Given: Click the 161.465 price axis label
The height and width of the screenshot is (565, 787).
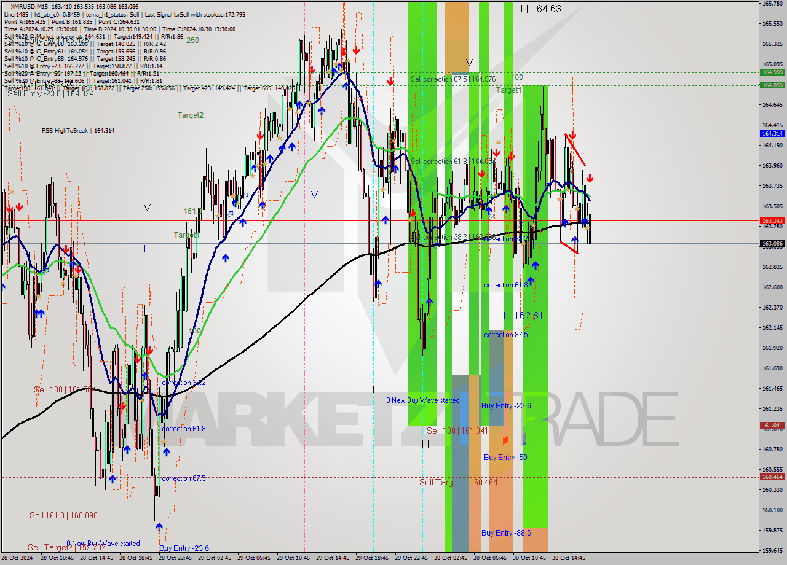Looking at the screenshot, I should point(772,389).
